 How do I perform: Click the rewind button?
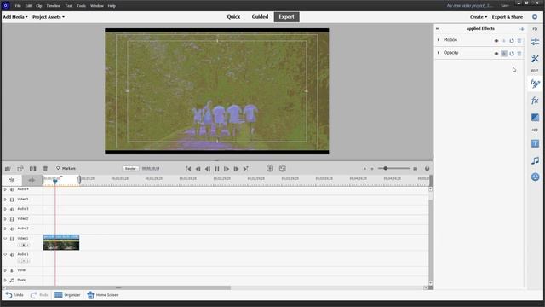coord(198,169)
